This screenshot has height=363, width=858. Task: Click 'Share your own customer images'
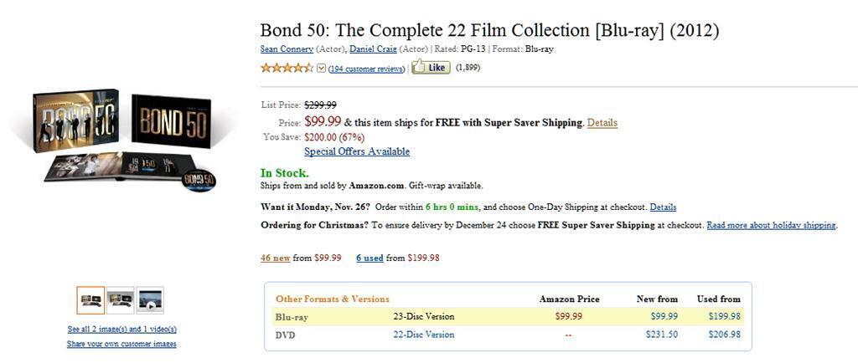click(121, 344)
